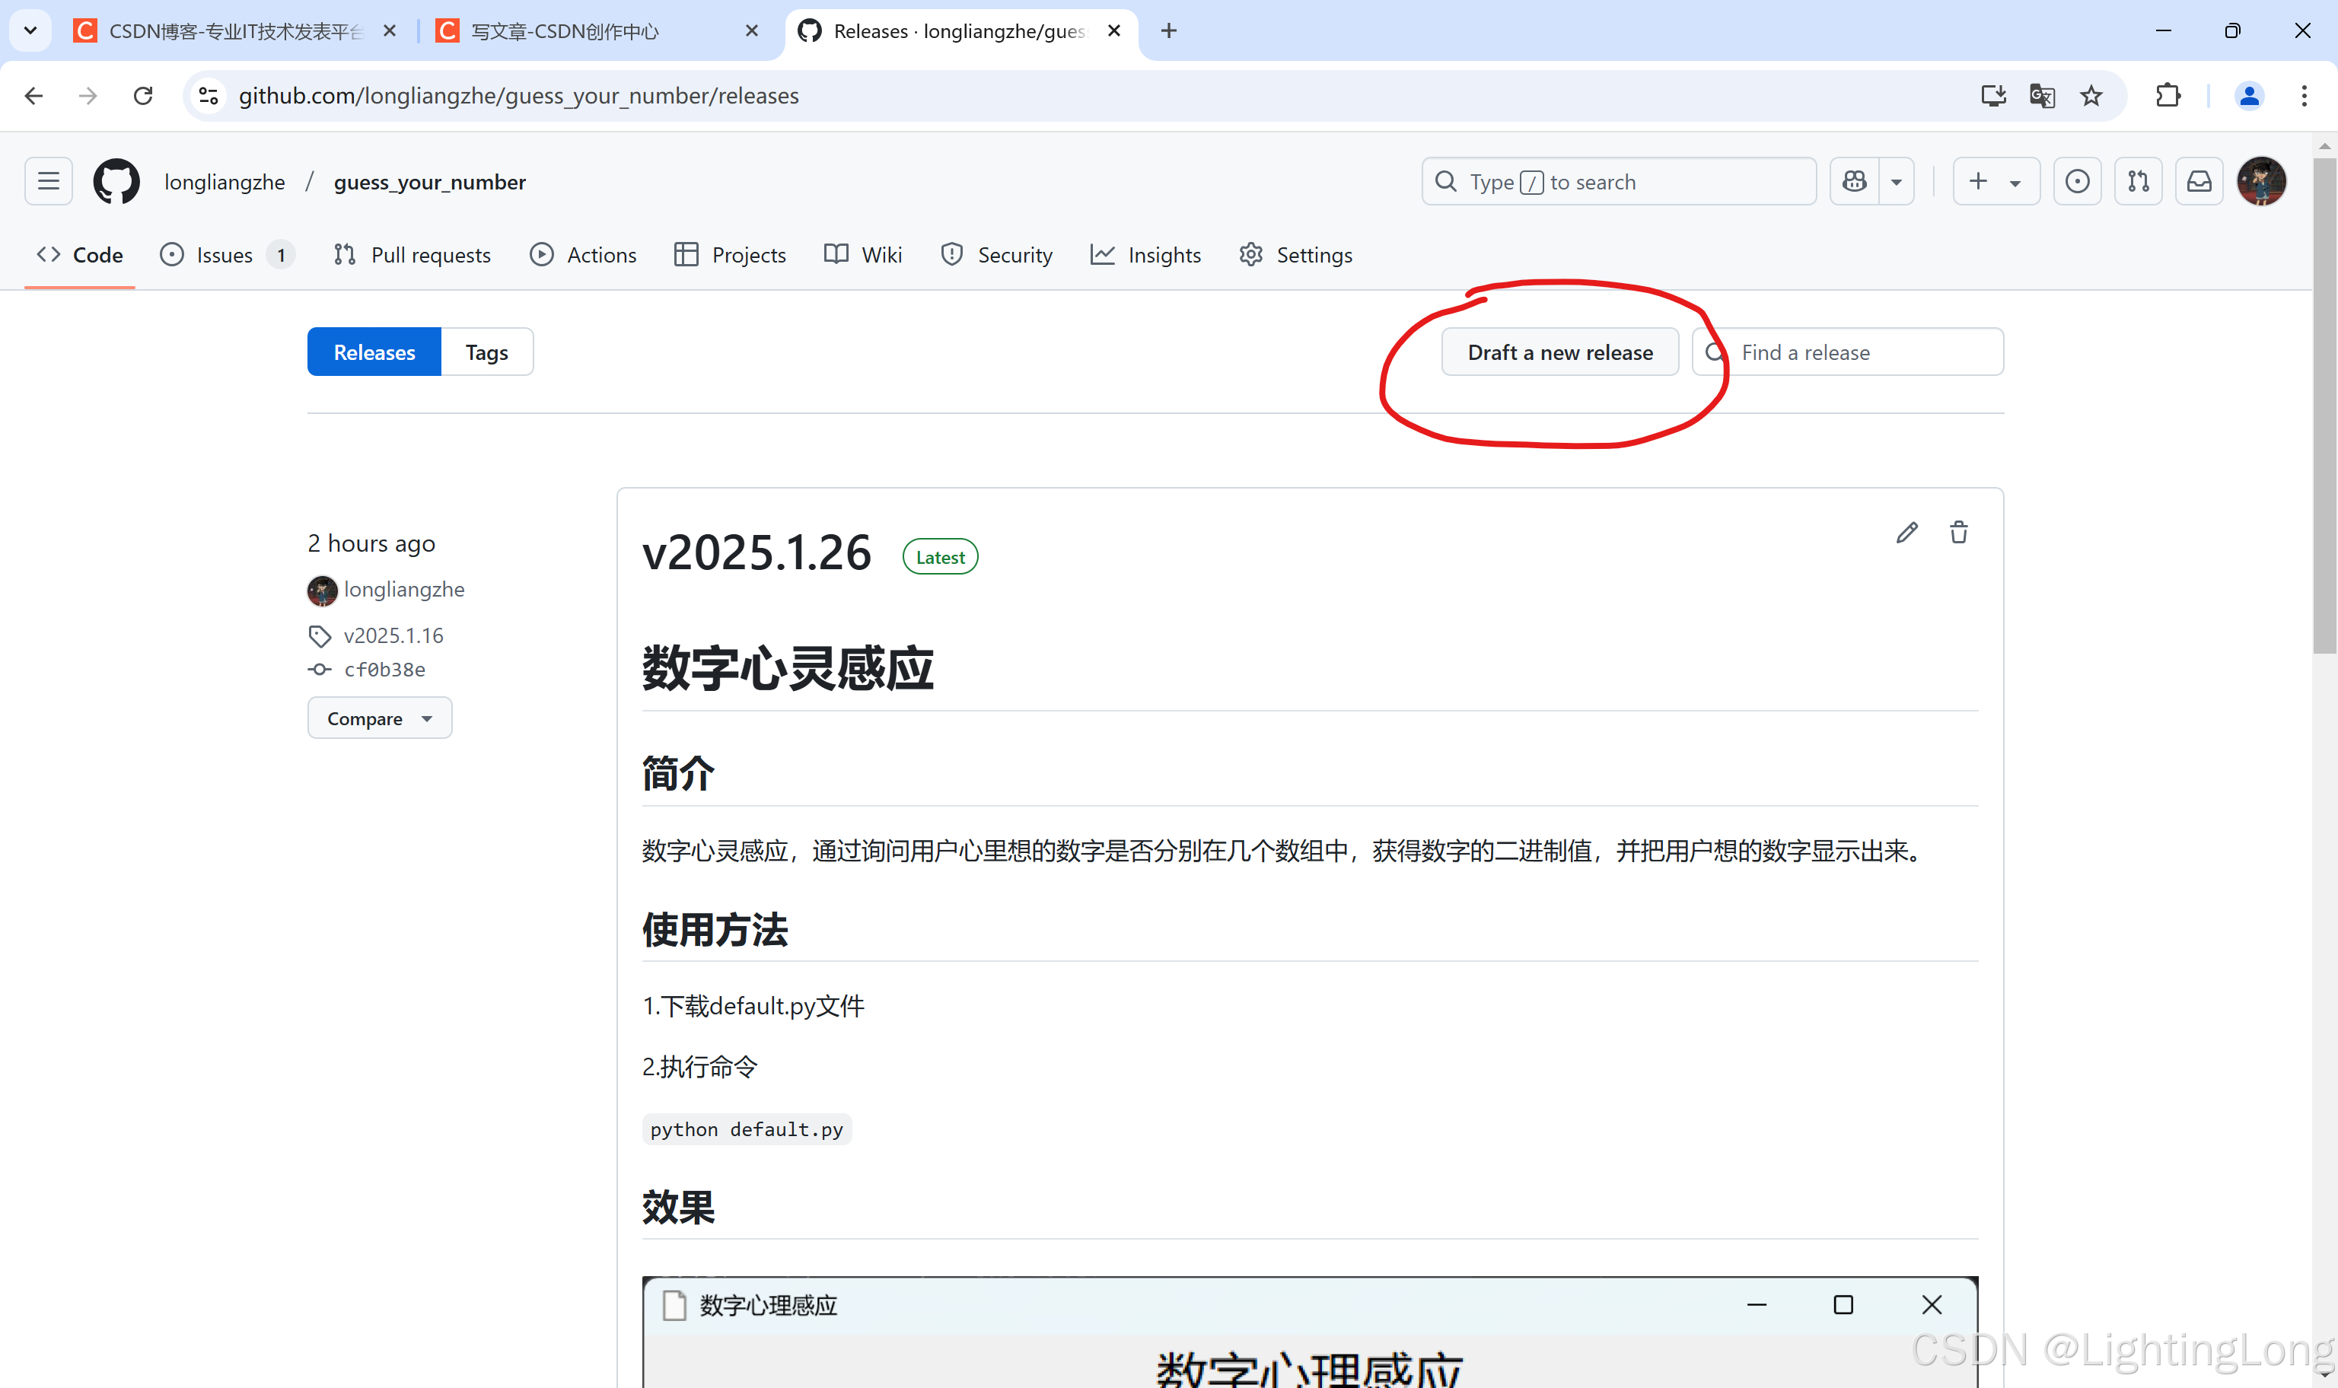Image resolution: width=2338 pixels, height=1388 pixels.
Task: Open the cf0b38e commit link
Action: click(x=384, y=670)
